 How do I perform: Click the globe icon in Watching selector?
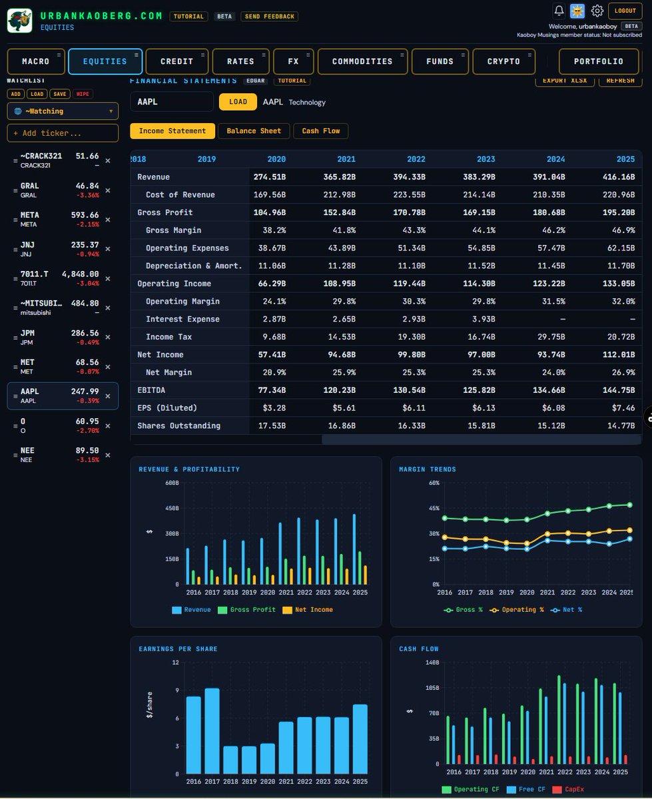click(18, 111)
